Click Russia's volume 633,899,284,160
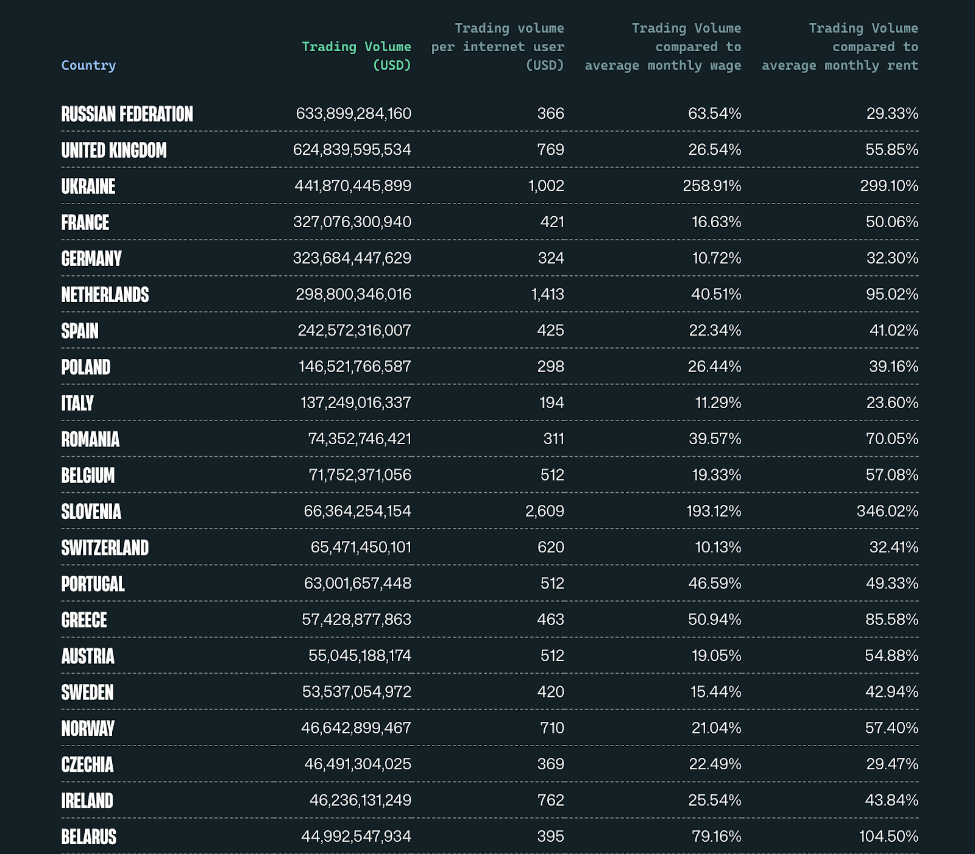This screenshot has width=975, height=854. (353, 113)
